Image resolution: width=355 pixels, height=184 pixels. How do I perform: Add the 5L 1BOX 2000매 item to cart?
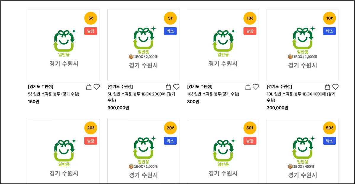(168, 87)
